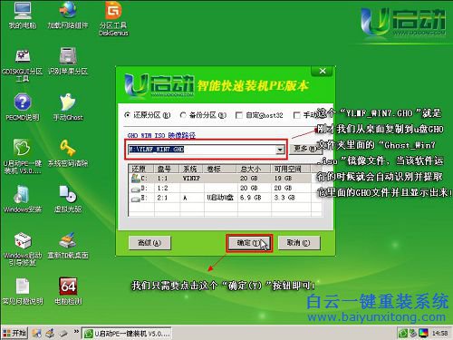The width and height of the screenshot is (453, 340).
Task: Tick the 手动 checkbox
Action: point(297,115)
